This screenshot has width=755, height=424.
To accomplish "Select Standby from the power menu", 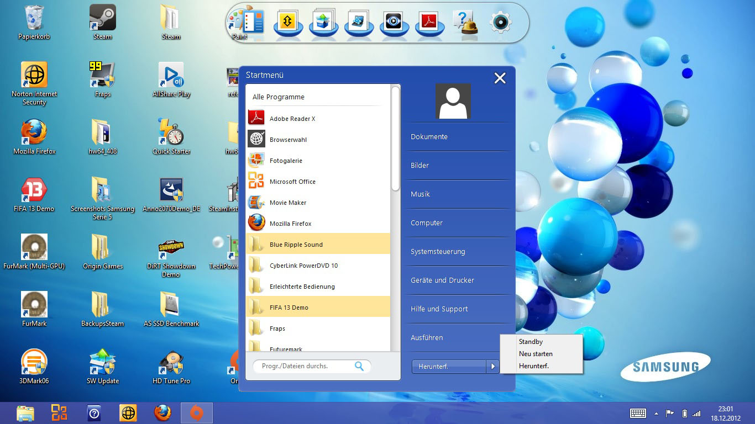I will point(531,342).
